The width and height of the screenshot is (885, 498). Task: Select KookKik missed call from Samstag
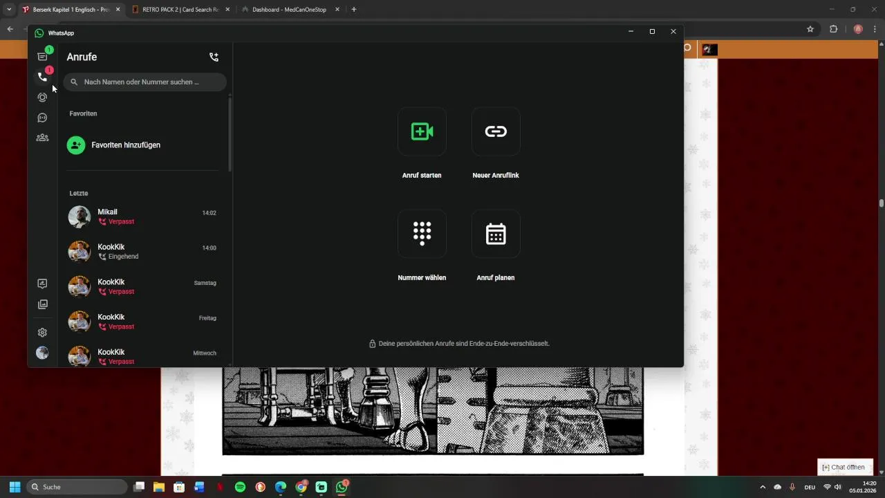click(143, 286)
